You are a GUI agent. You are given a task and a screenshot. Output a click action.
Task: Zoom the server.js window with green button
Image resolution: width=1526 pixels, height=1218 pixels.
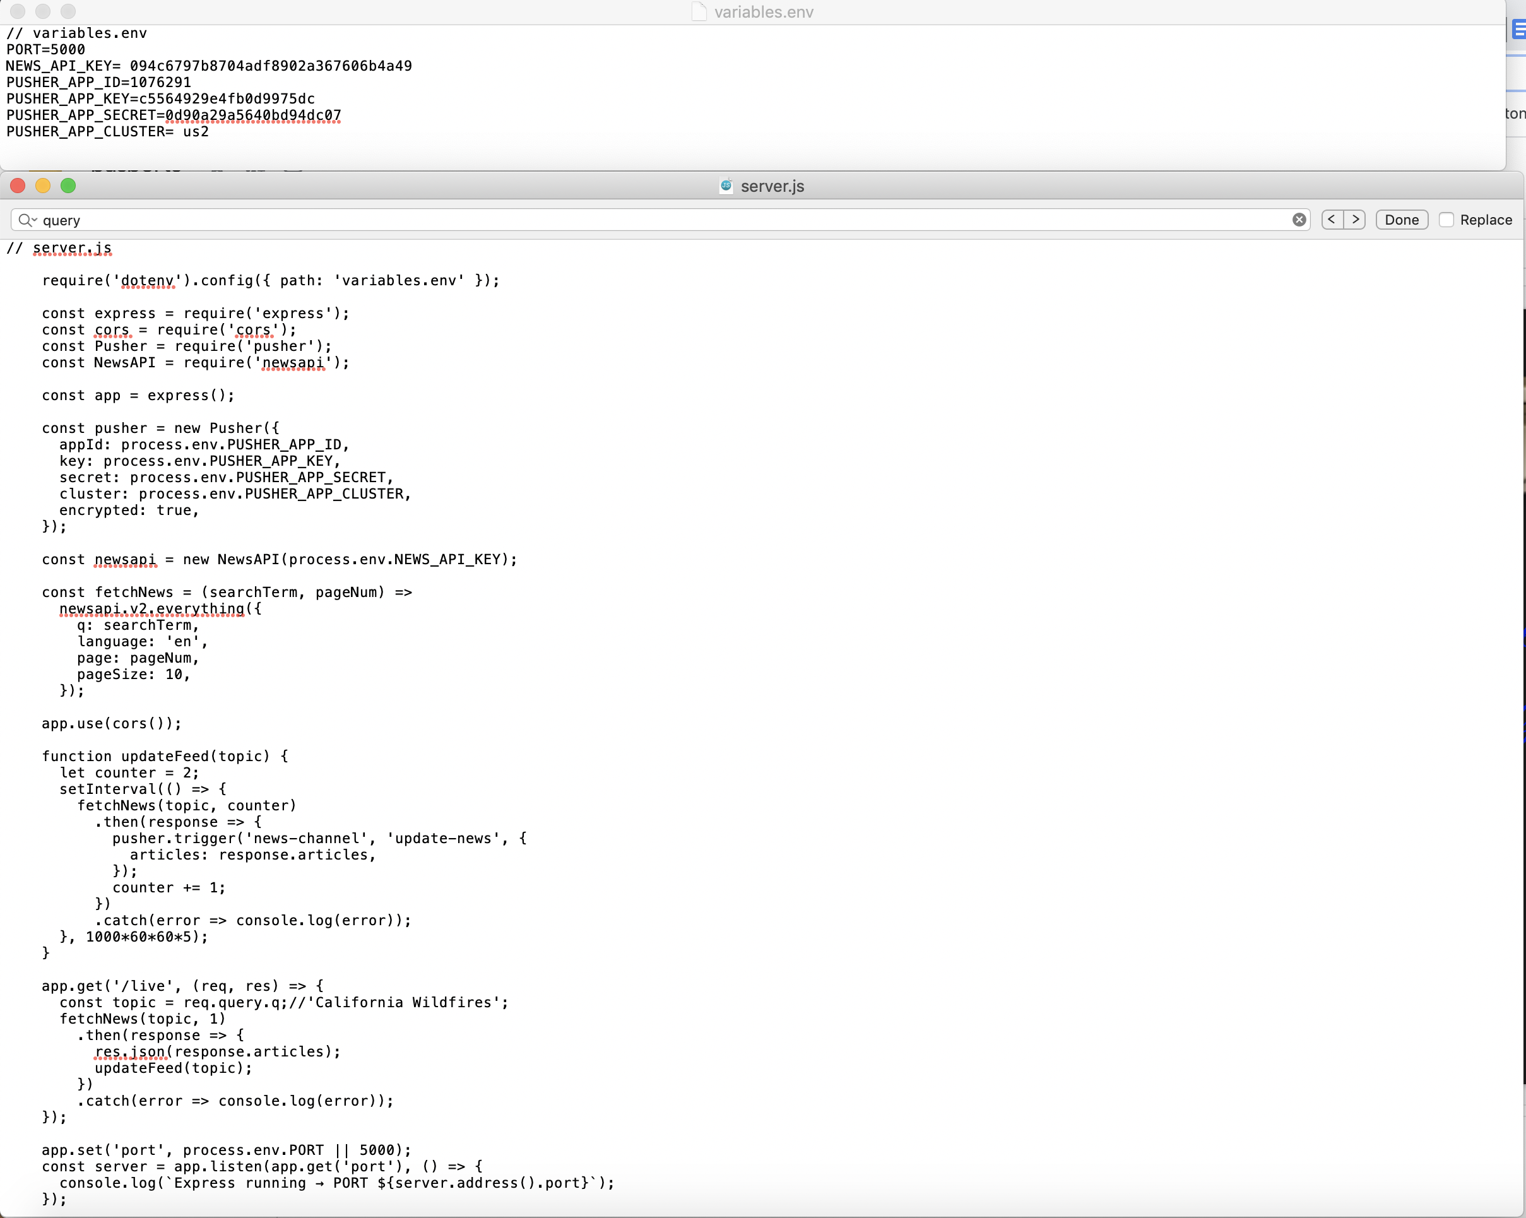(x=68, y=186)
